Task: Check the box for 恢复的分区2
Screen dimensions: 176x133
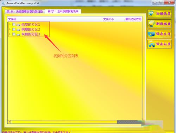Action: 14,29
